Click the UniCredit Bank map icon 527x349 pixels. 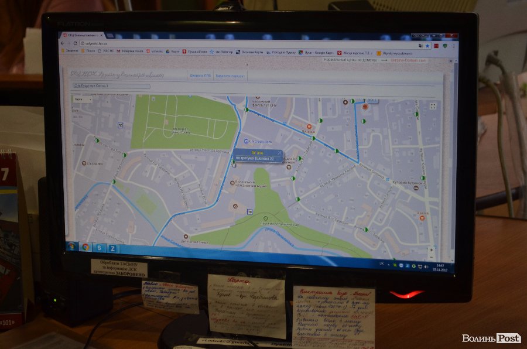click(246, 142)
